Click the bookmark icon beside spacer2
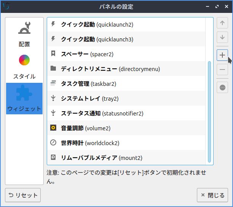This screenshot has width=233, height=207. 53,54
